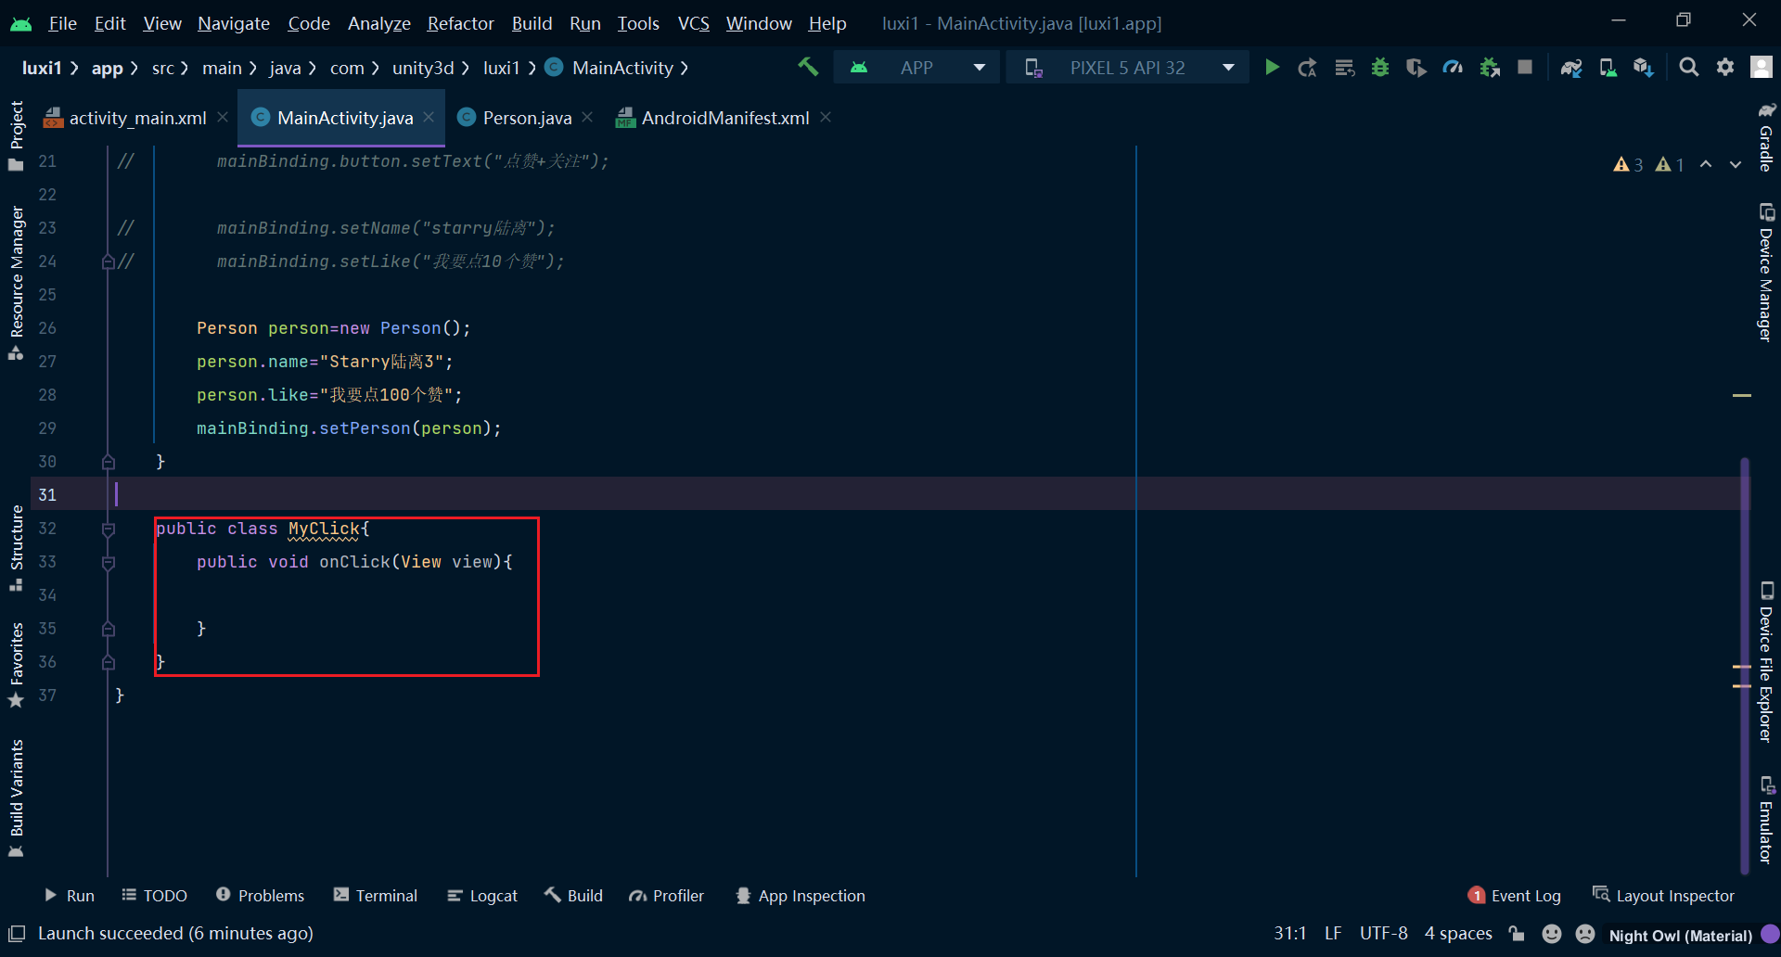Close the AndroidManifest.xml tab

tap(826, 117)
